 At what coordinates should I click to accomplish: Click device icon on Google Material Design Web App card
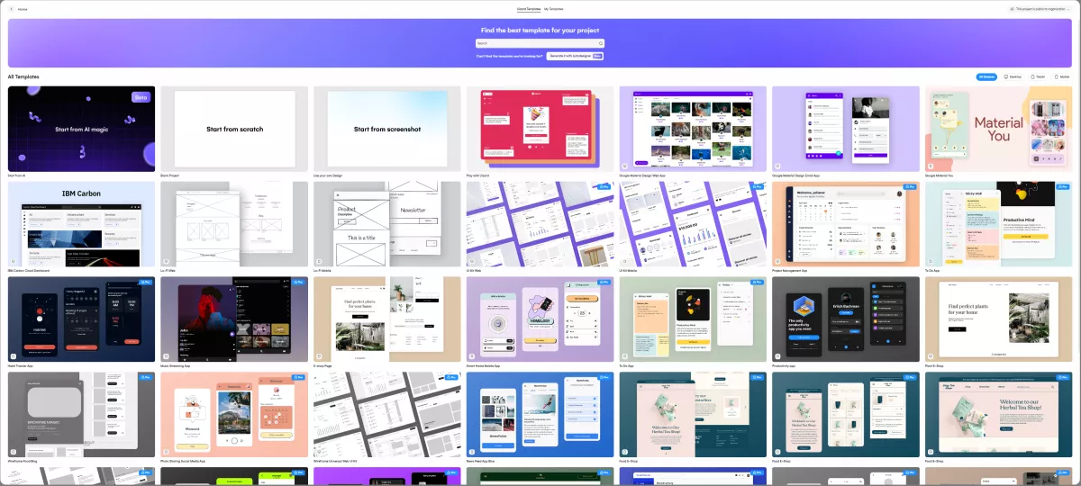625,166
